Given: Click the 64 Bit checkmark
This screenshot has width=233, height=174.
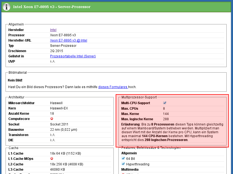Looking at the screenshot, I should point(123,158).
